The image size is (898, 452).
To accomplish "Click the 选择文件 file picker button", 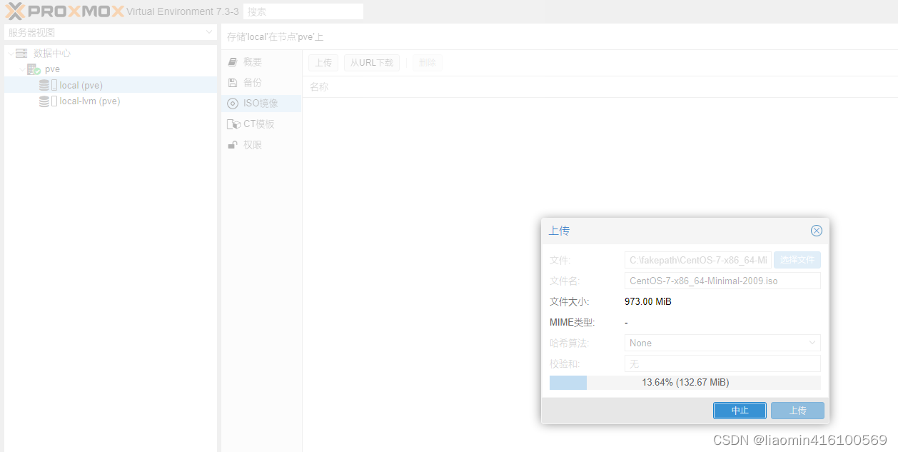I will point(797,259).
